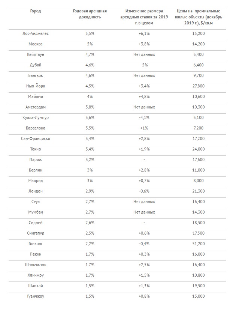Select the Майами city cell
Image resolution: width=242 pixels, height=313 pixels.
(x=36, y=96)
